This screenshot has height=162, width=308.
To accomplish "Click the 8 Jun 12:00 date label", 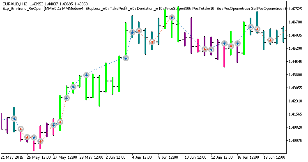I will [168, 157].
